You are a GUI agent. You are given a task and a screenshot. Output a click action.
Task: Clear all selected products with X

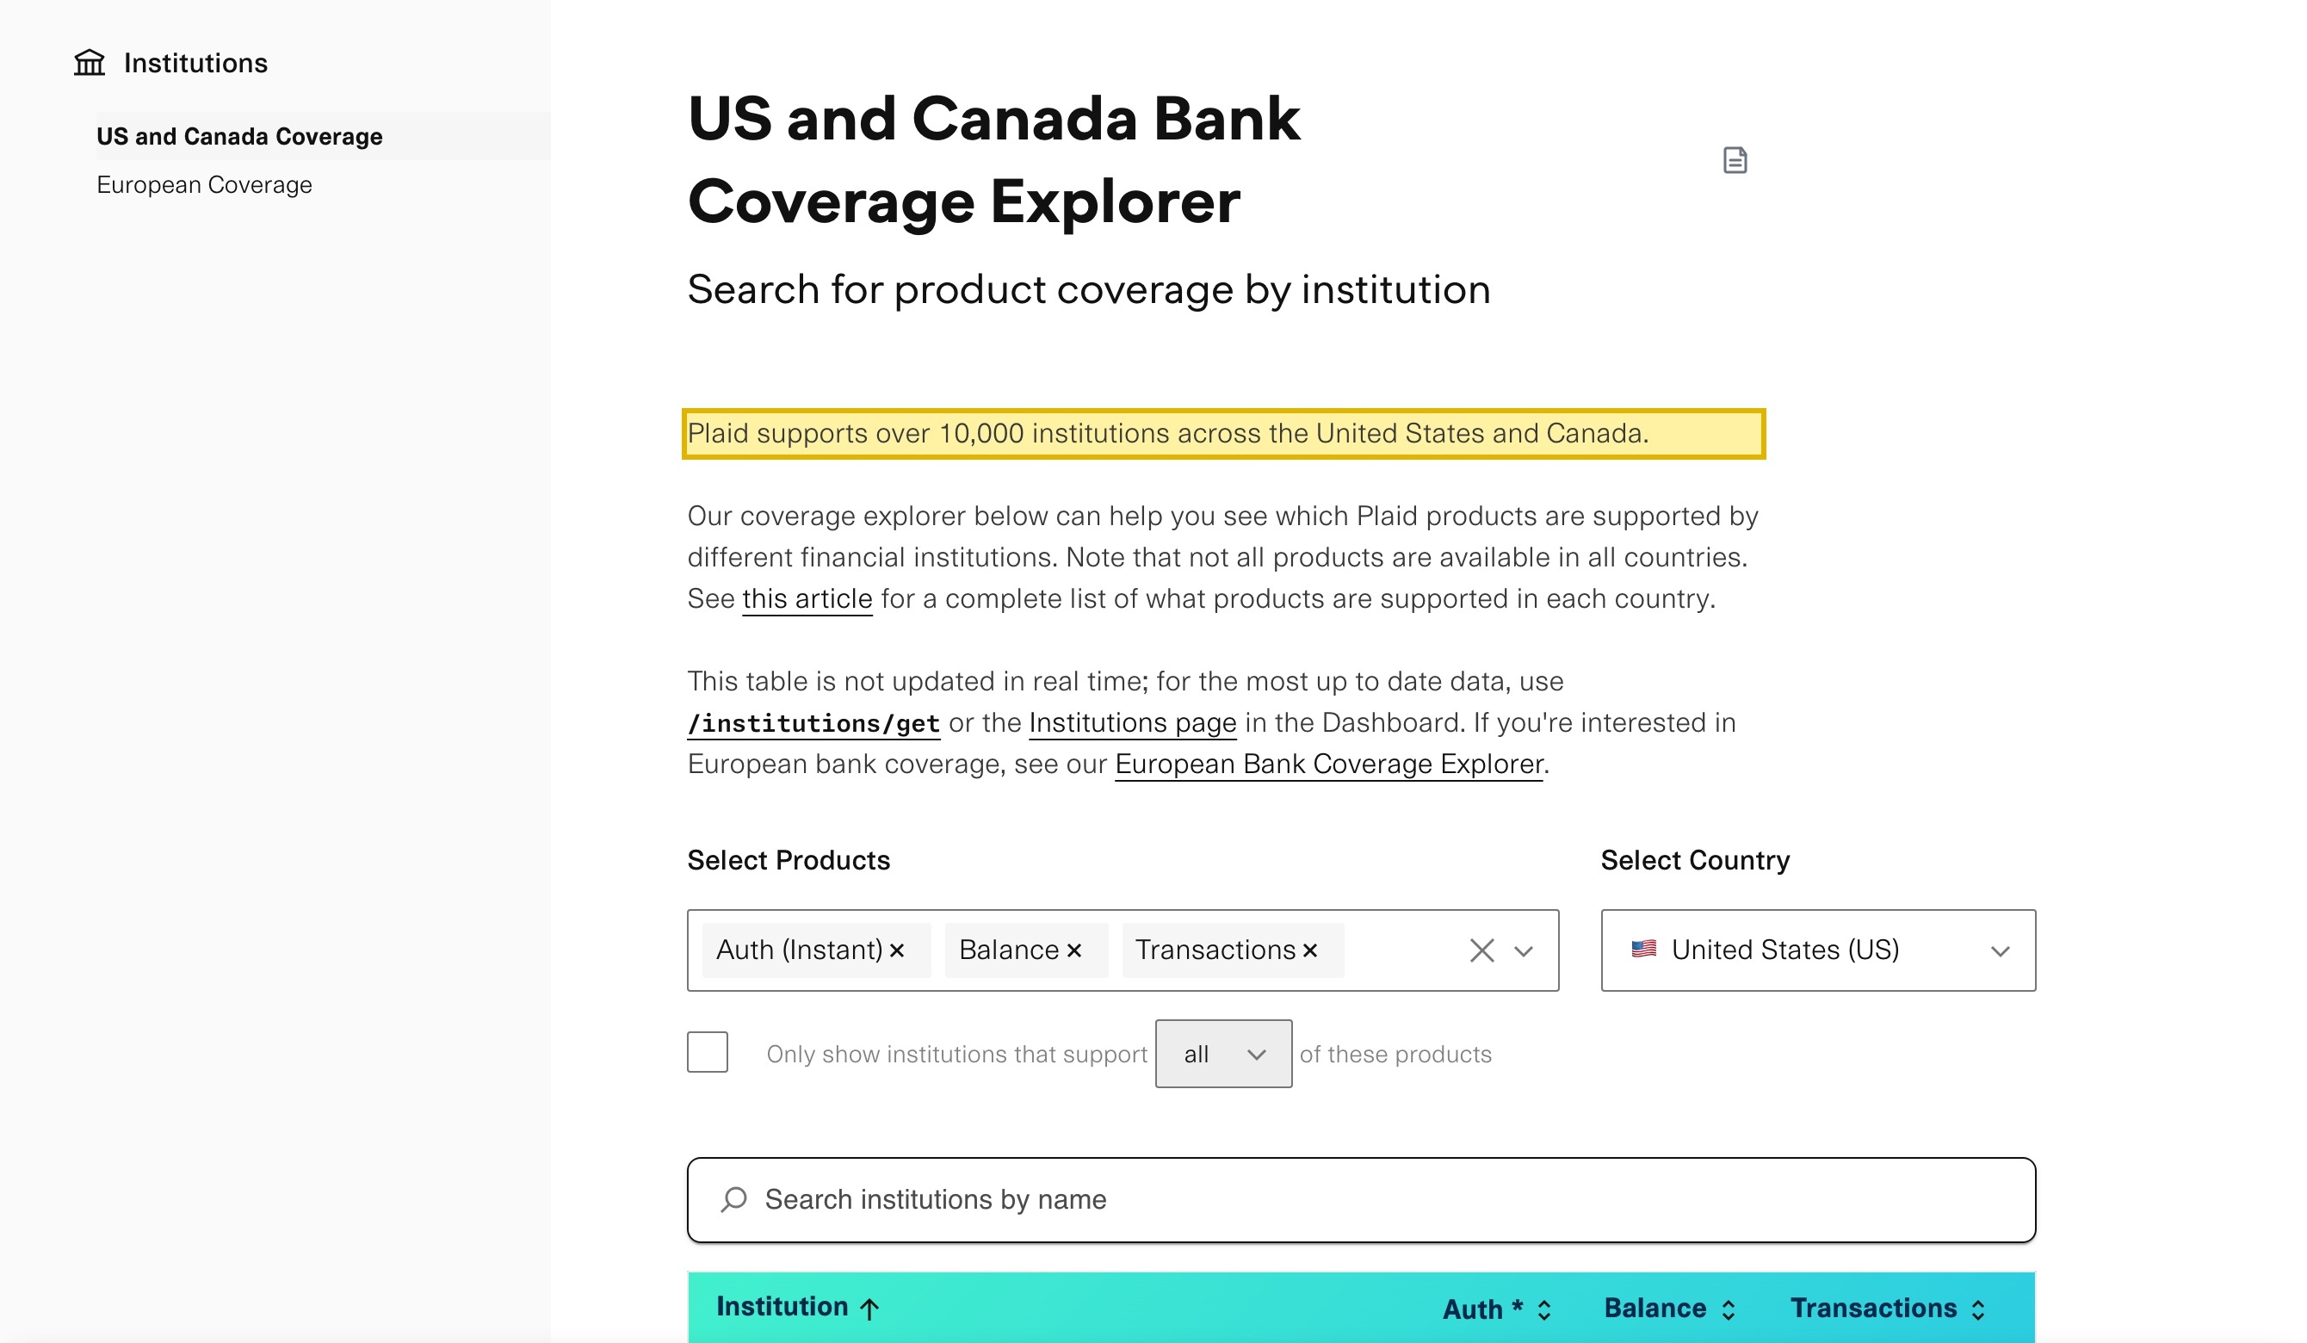tap(1482, 950)
